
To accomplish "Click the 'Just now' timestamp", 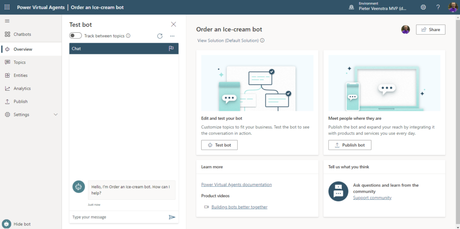I will (94, 205).
